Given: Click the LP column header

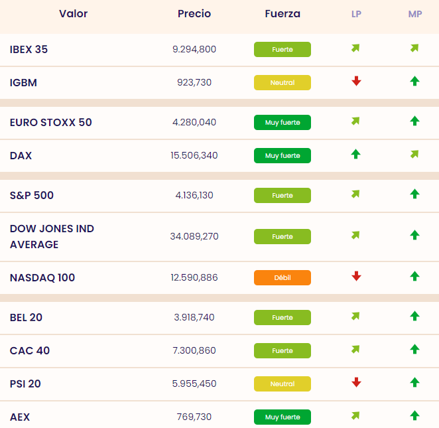Looking at the screenshot, I should pos(356,14).
